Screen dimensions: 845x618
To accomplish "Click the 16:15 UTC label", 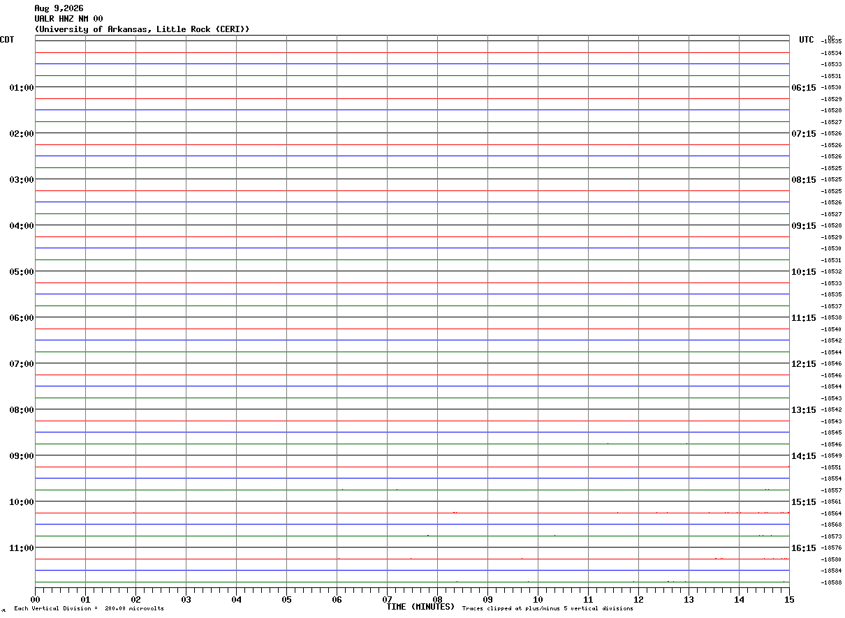I will [803, 548].
